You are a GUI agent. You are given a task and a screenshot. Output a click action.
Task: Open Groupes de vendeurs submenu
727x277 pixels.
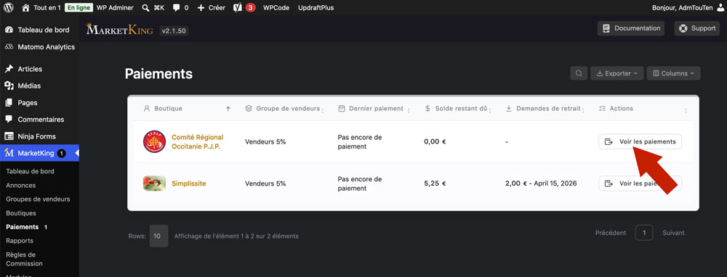pyautogui.click(x=38, y=199)
